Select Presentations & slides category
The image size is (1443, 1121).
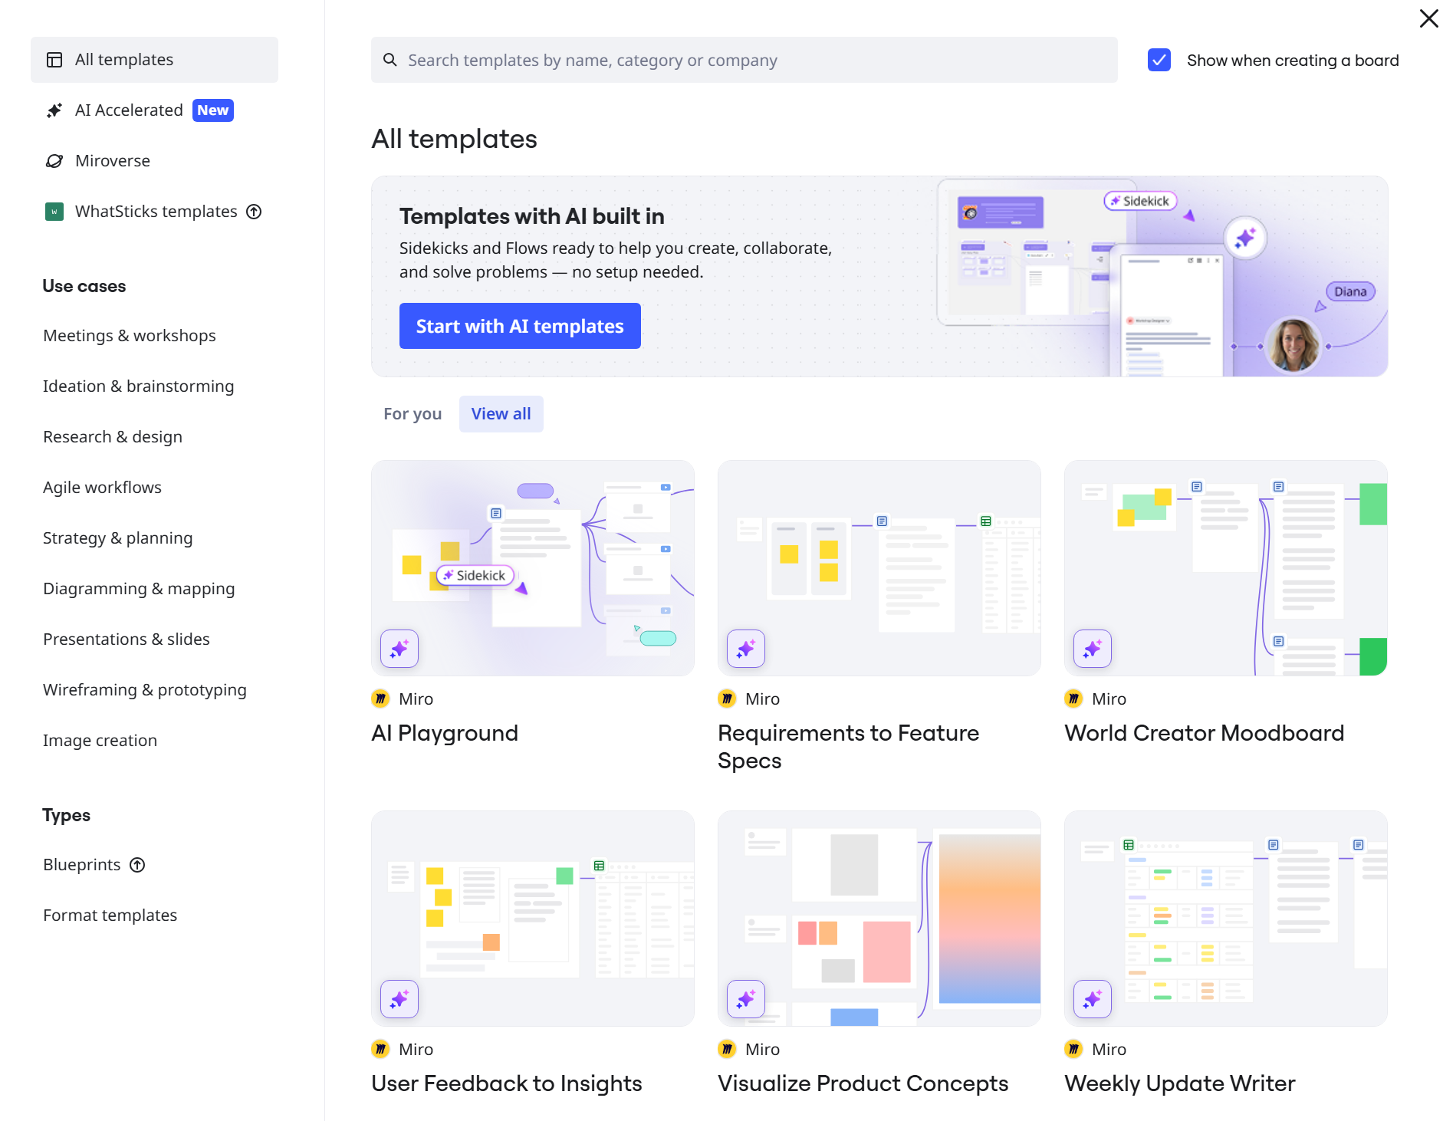[x=127, y=639]
